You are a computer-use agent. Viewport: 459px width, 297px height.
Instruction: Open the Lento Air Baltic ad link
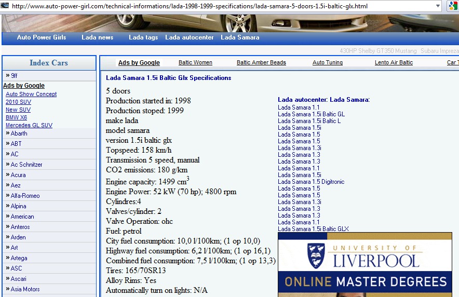394,62
